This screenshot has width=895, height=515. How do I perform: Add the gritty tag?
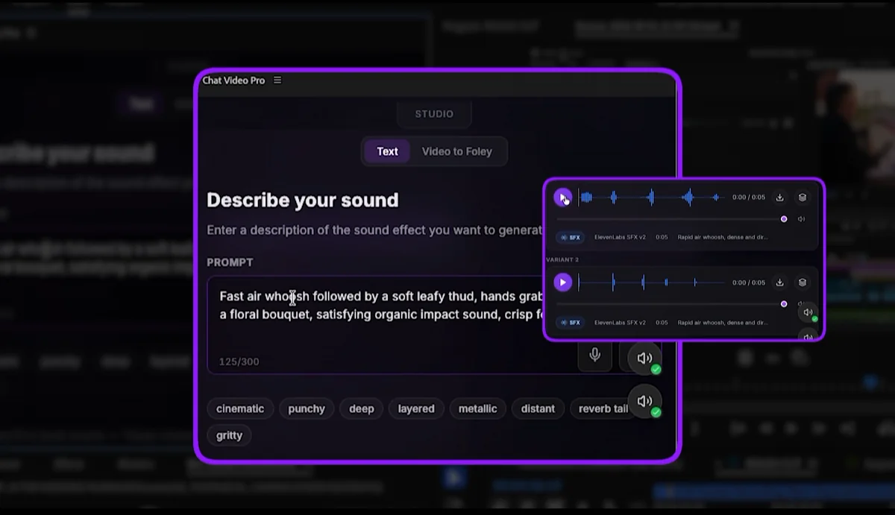pos(229,435)
